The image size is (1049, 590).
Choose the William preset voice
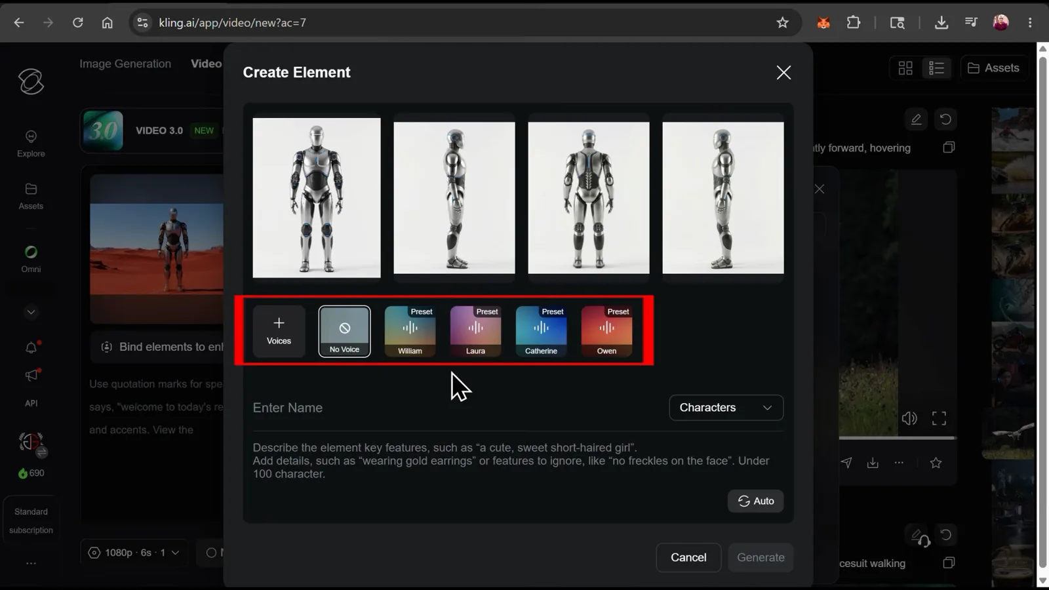tap(410, 331)
